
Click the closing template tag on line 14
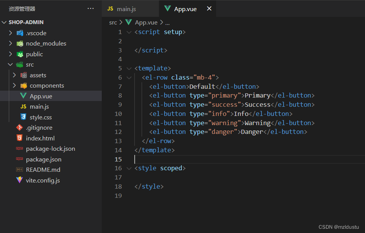(x=155, y=150)
